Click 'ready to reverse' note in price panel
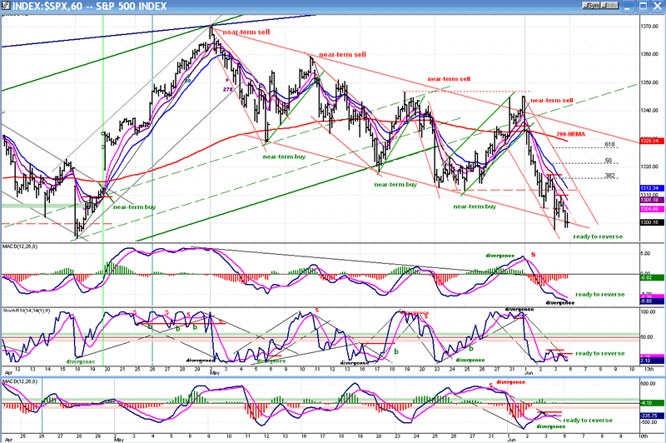This screenshot has height=443, width=666. (598, 236)
